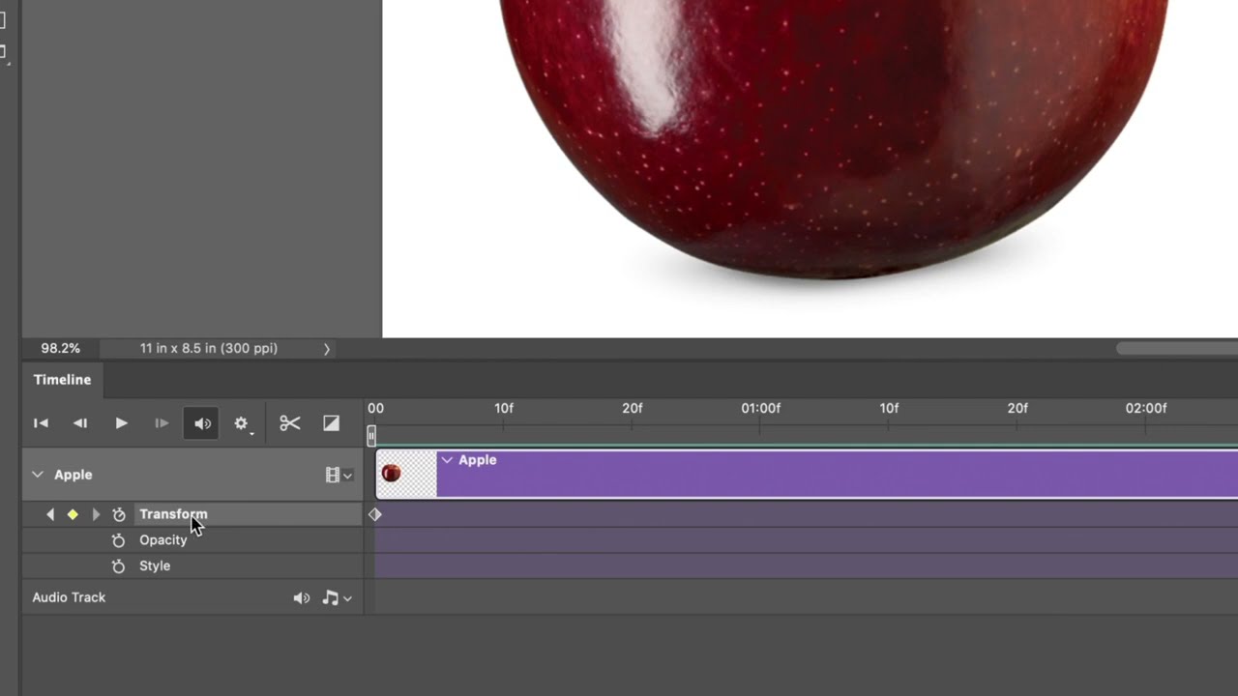Viewport: 1238px width, 696px height.
Task: Step back to previous frame
Action: pyautogui.click(x=80, y=423)
